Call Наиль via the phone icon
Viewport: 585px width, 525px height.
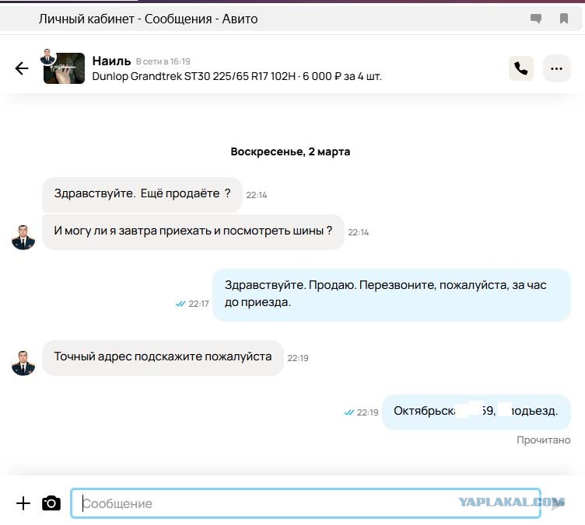tap(521, 68)
